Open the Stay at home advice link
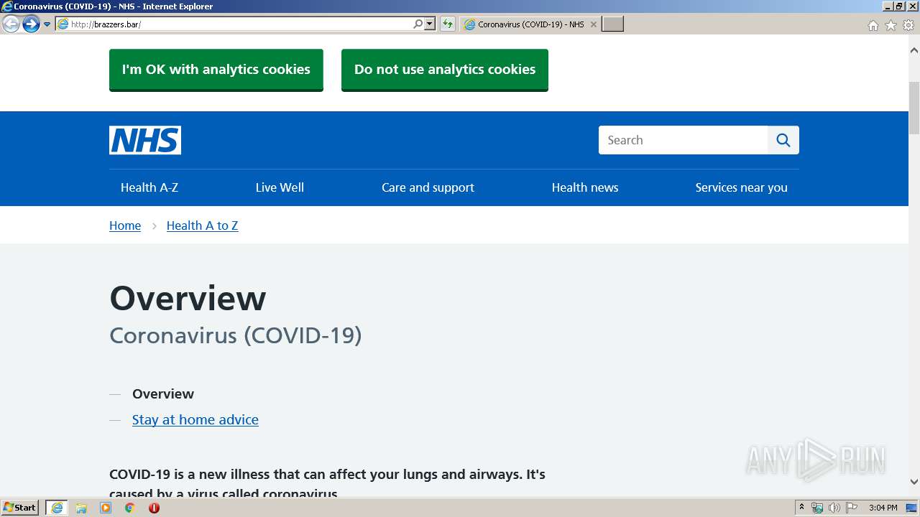Screen dimensions: 920x517 195,420
